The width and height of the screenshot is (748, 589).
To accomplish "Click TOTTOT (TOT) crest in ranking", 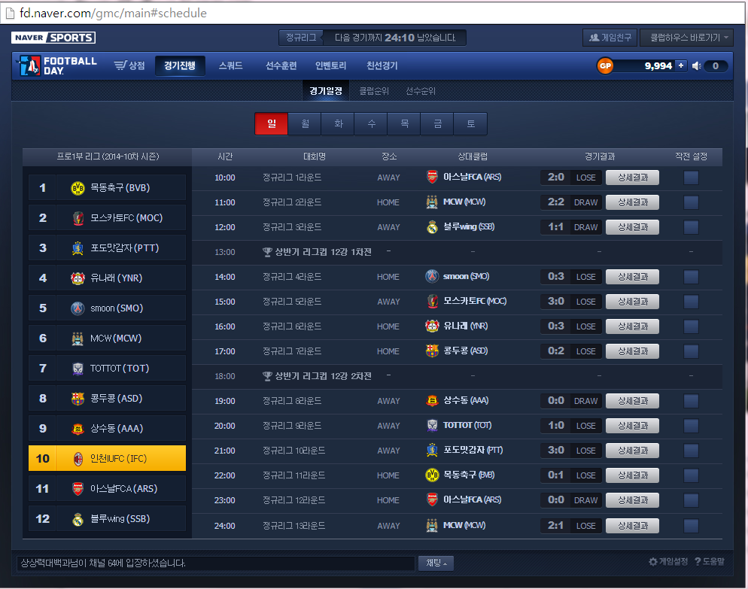I will point(78,368).
